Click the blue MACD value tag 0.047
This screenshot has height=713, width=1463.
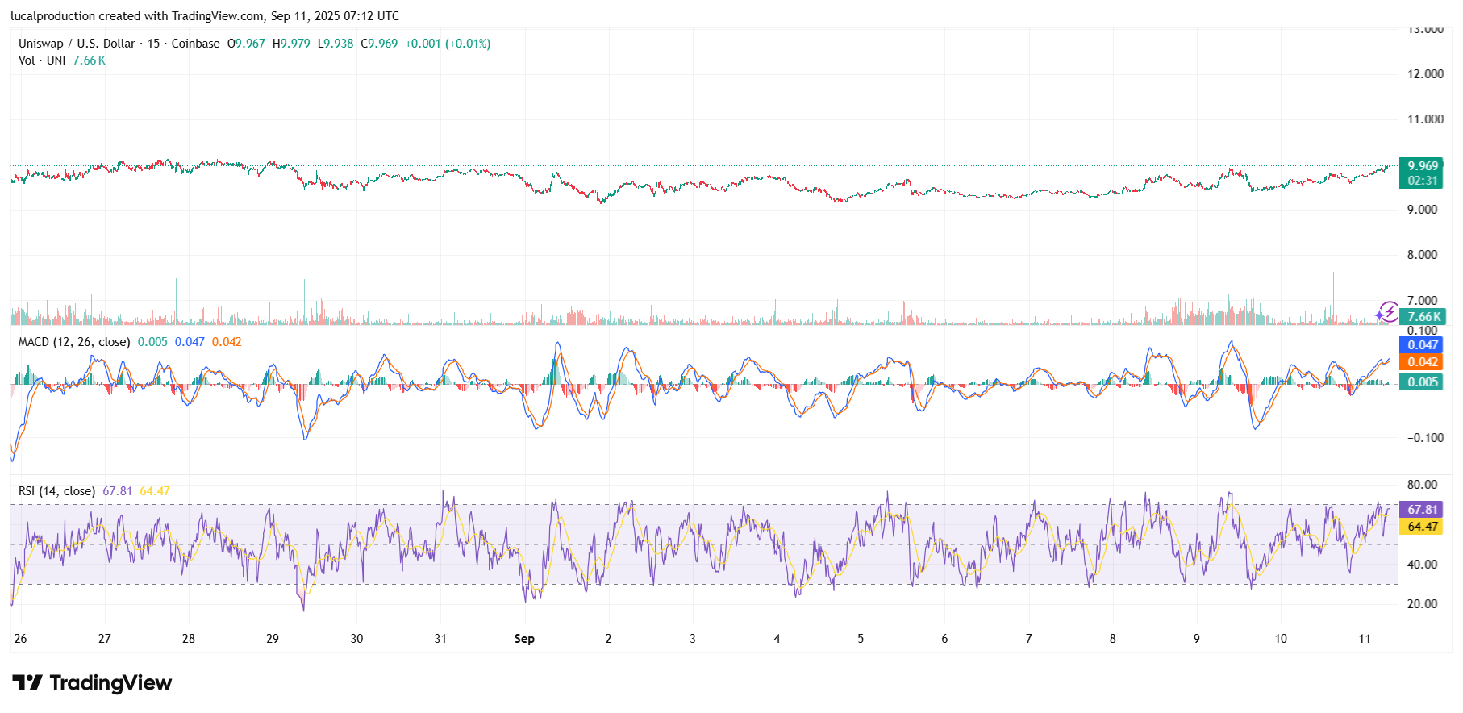pos(1423,345)
